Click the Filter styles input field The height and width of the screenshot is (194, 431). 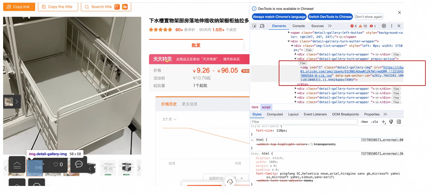tap(304, 122)
